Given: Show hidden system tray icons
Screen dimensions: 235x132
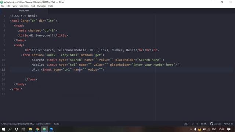Looking at the screenshot, I should tap(191, 129).
